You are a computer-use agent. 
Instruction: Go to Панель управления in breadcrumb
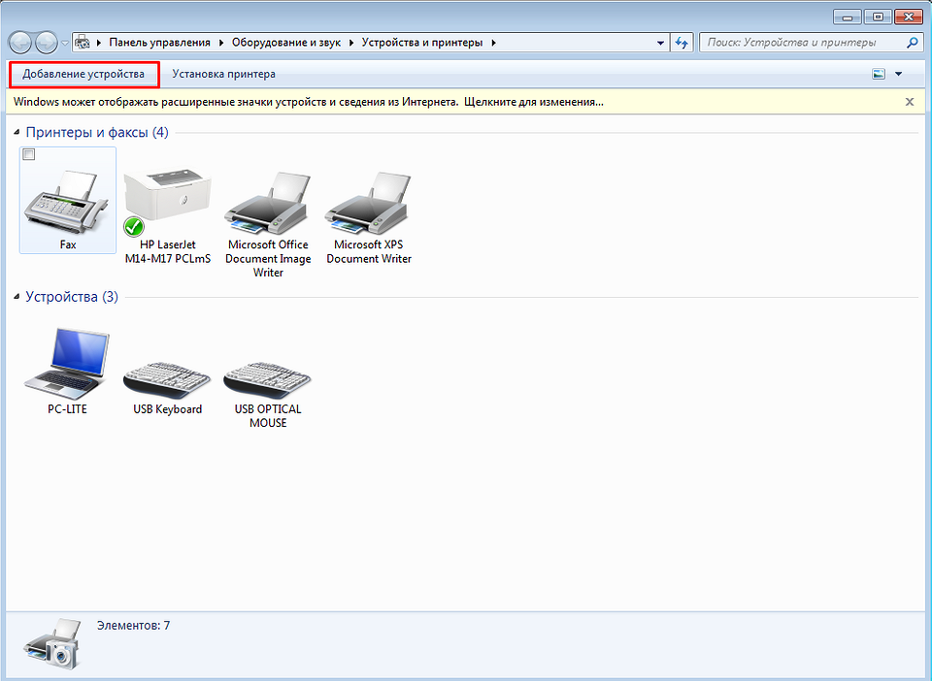tap(159, 43)
